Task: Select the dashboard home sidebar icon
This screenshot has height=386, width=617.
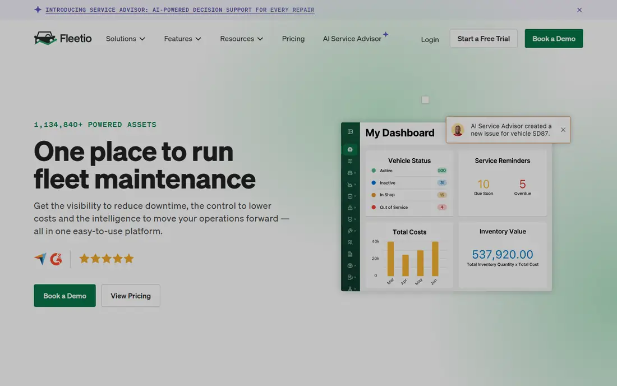Action: coord(350,150)
